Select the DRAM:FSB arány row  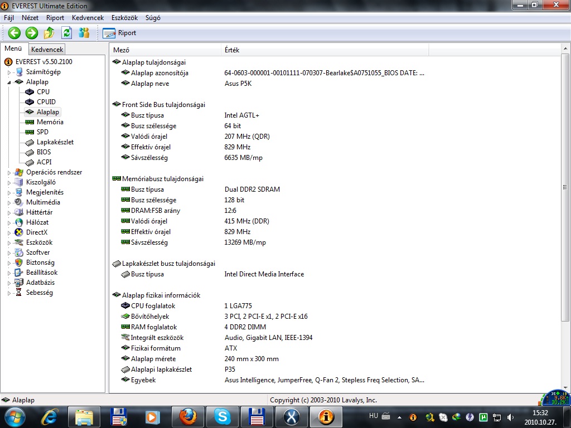click(273, 211)
